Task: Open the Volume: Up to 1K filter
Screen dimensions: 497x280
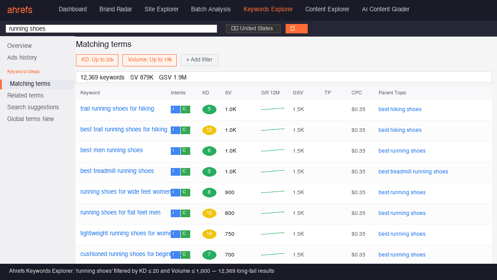Action: (x=149, y=60)
